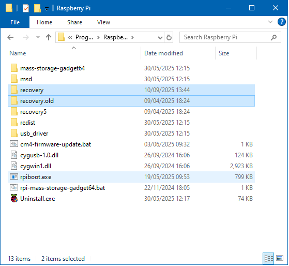Open the recent locations dropdown arrow
289x266 pixels.
[38, 37]
